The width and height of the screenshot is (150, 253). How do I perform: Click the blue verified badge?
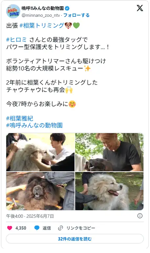67,8
